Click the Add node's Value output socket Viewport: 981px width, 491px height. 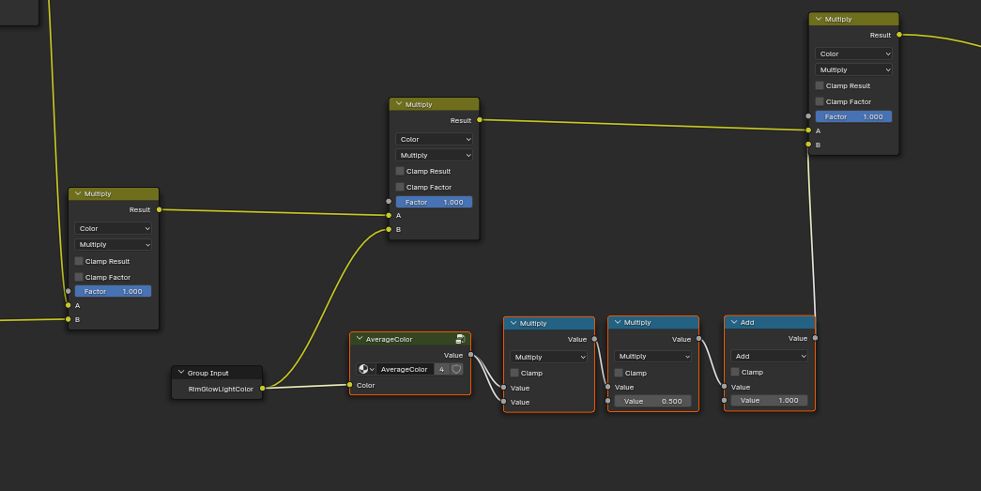tap(815, 338)
